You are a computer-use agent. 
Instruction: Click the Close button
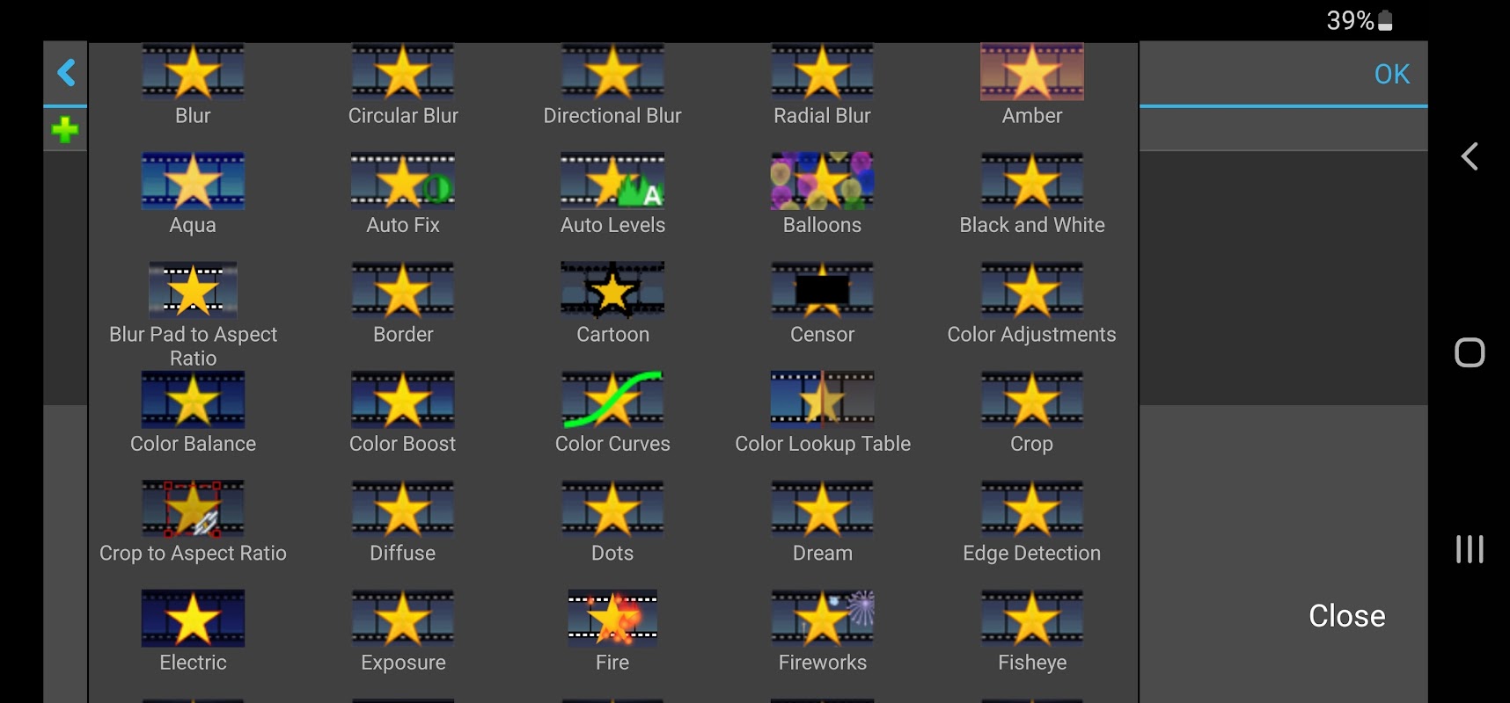[x=1346, y=616]
